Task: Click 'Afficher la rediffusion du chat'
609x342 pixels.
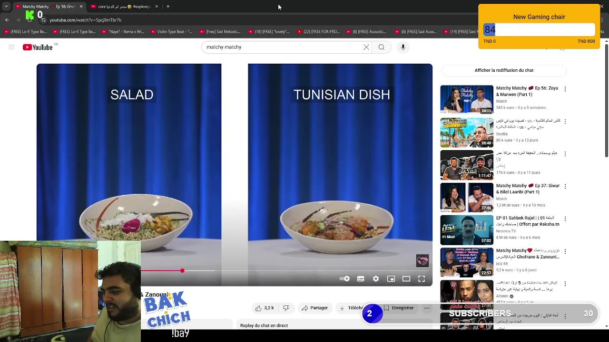Action: 504,70
